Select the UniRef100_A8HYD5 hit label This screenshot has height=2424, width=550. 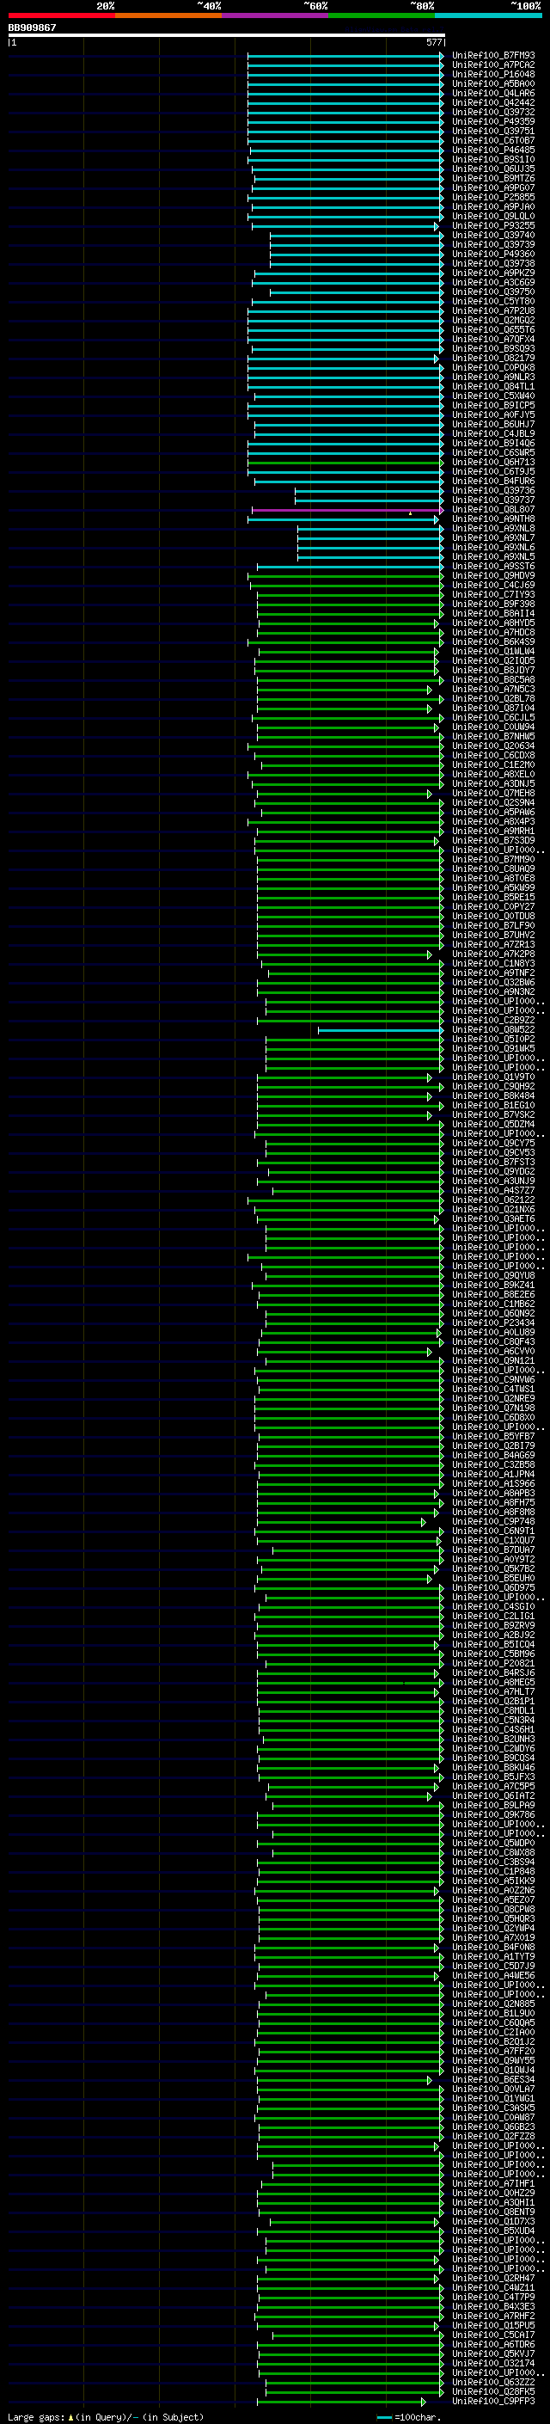coord(493,623)
